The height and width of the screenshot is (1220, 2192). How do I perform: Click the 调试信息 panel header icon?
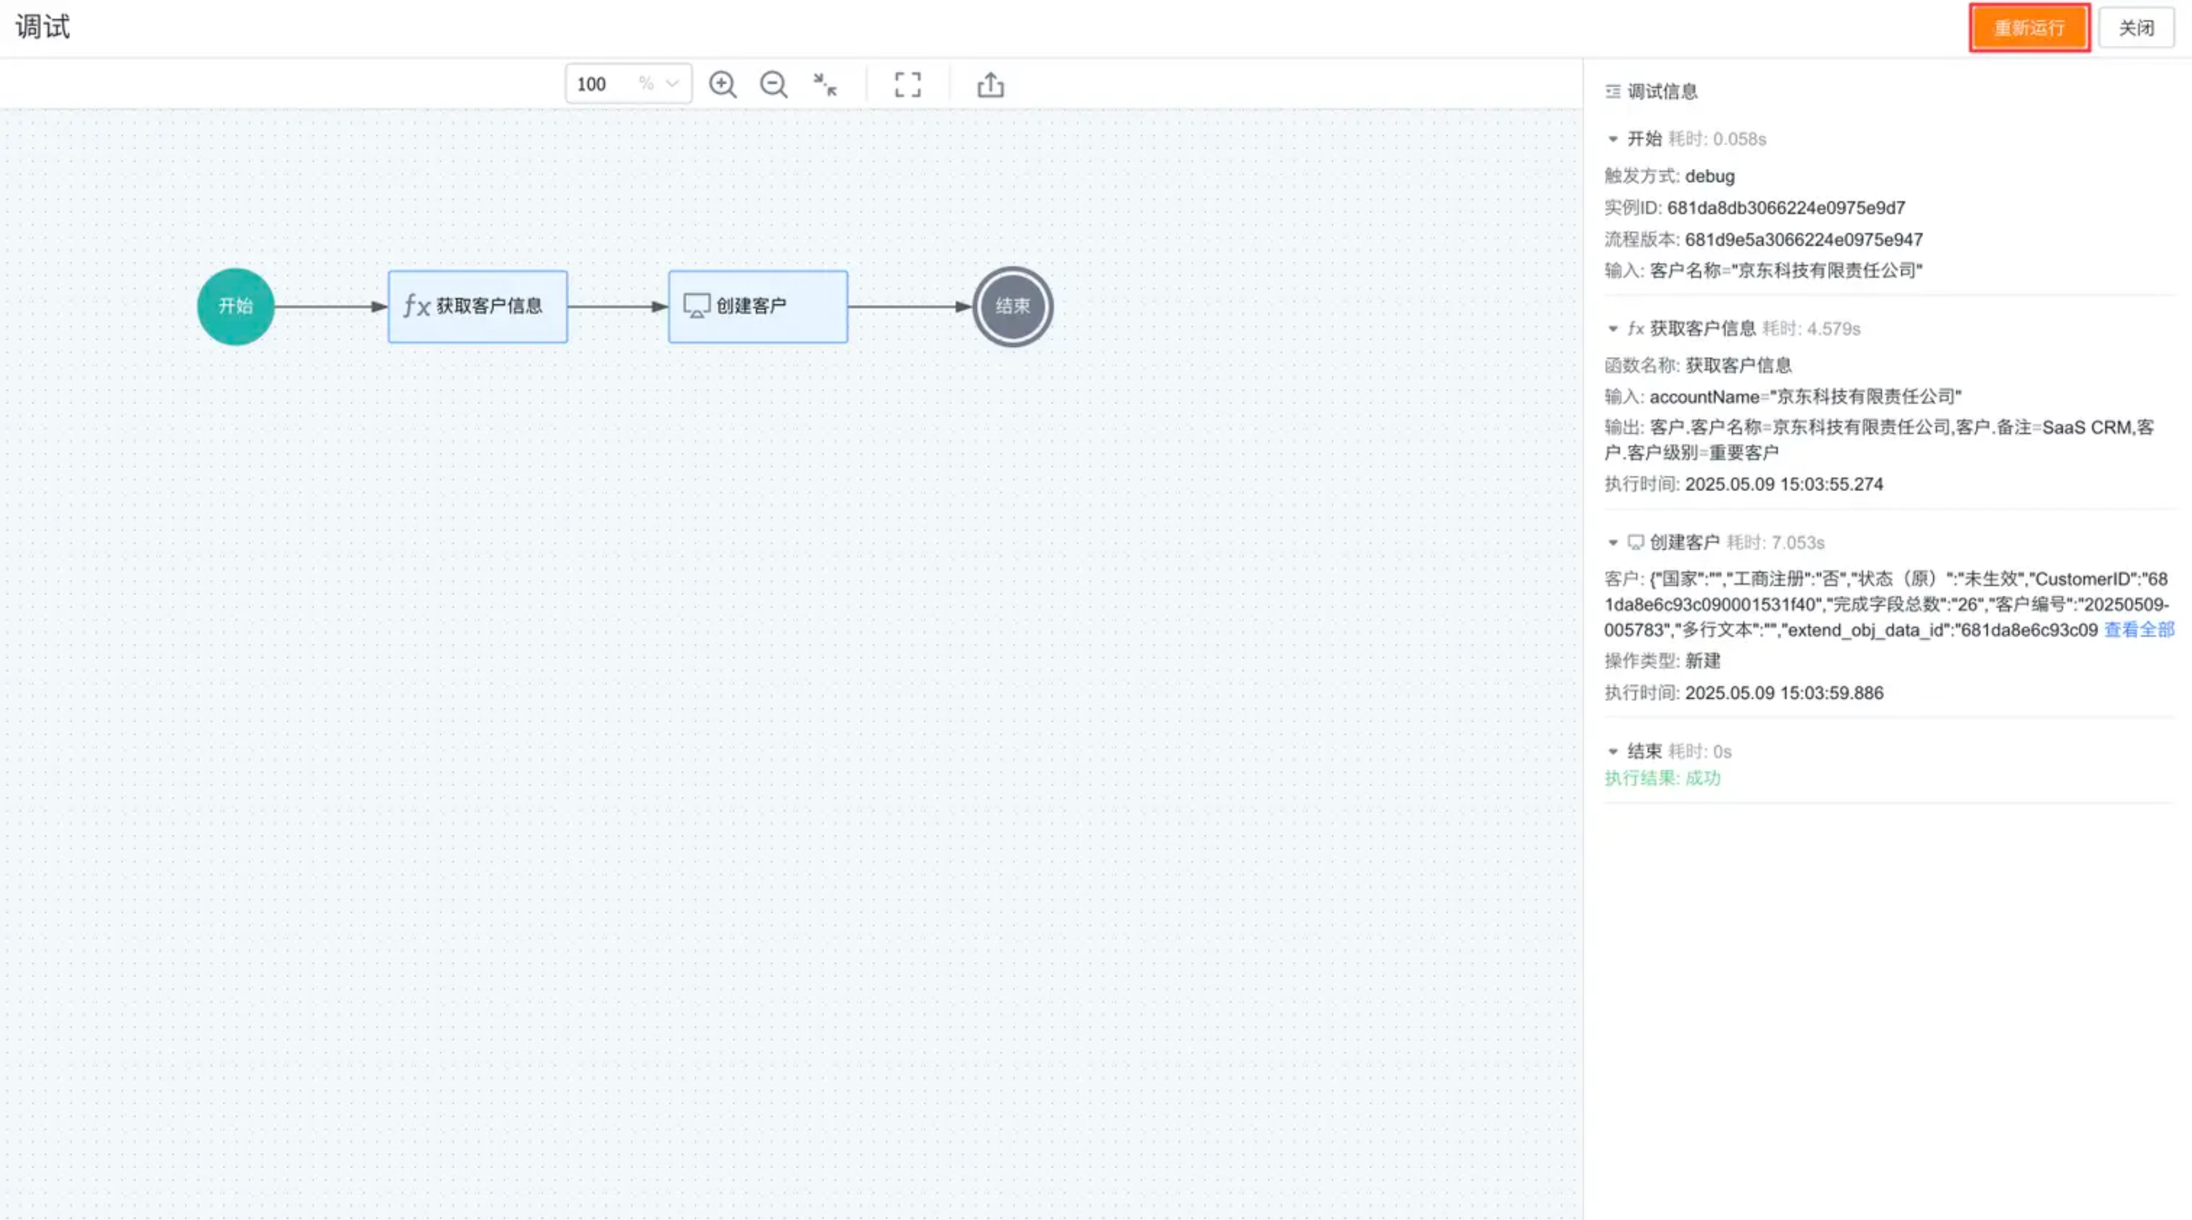1613,91
